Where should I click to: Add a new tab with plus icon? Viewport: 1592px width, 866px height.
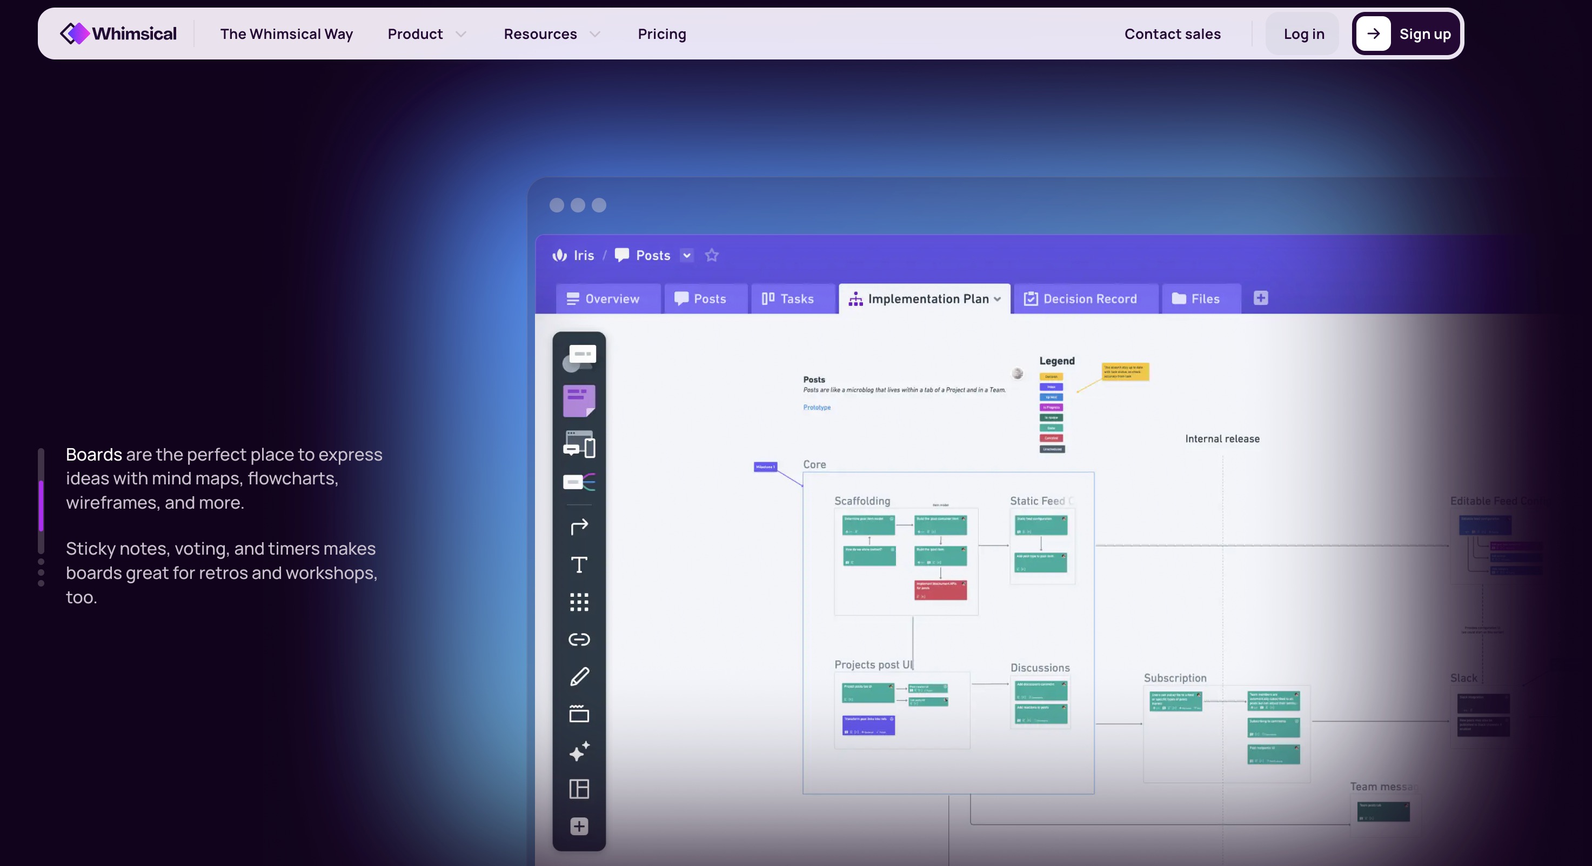click(1261, 298)
